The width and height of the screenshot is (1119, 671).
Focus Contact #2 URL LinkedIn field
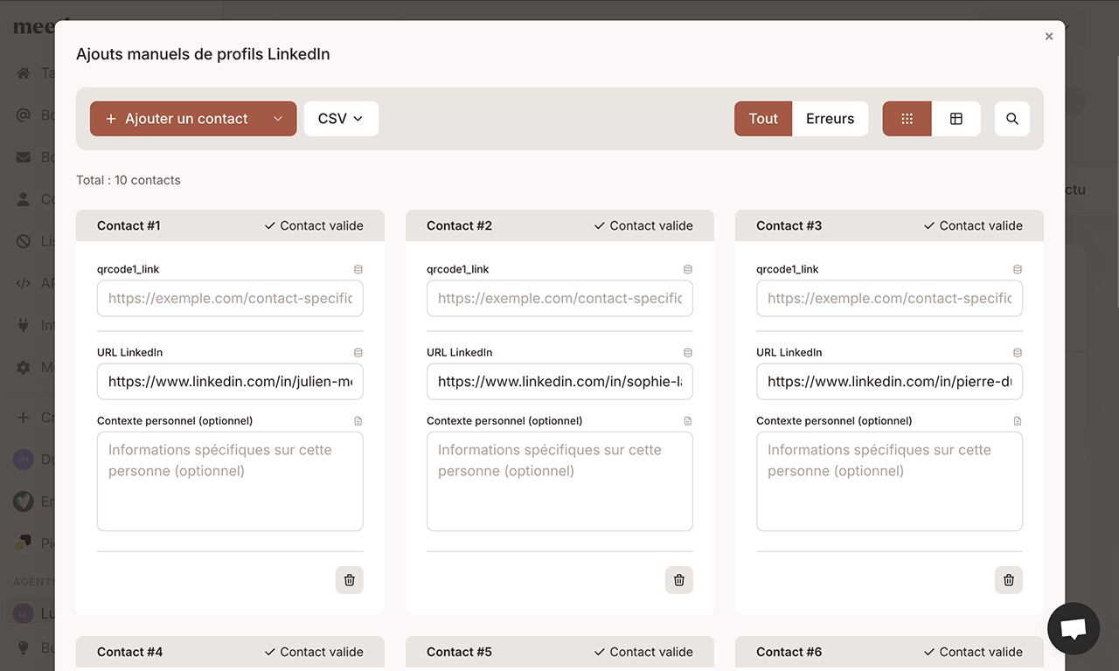point(559,382)
